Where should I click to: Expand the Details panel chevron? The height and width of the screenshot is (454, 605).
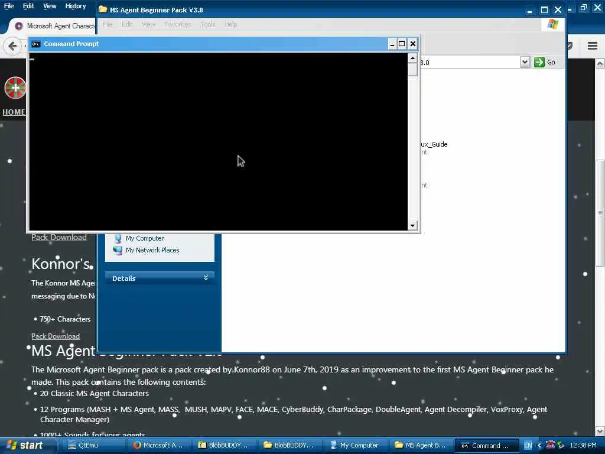[206, 278]
